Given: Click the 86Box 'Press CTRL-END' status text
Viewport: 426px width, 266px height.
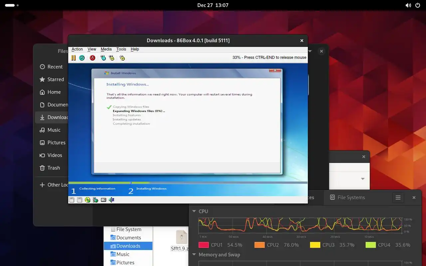Looking at the screenshot, I should (x=269, y=58).
